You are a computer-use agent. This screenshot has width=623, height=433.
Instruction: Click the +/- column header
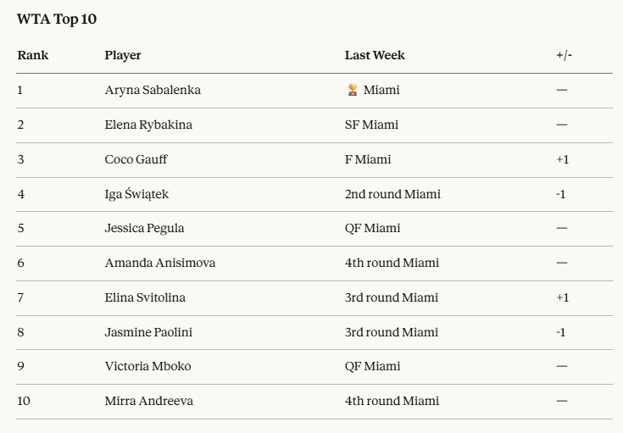click(x=564, y=56)
